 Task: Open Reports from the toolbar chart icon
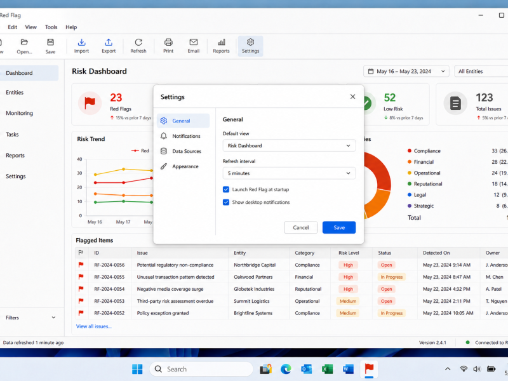[221, 43]
